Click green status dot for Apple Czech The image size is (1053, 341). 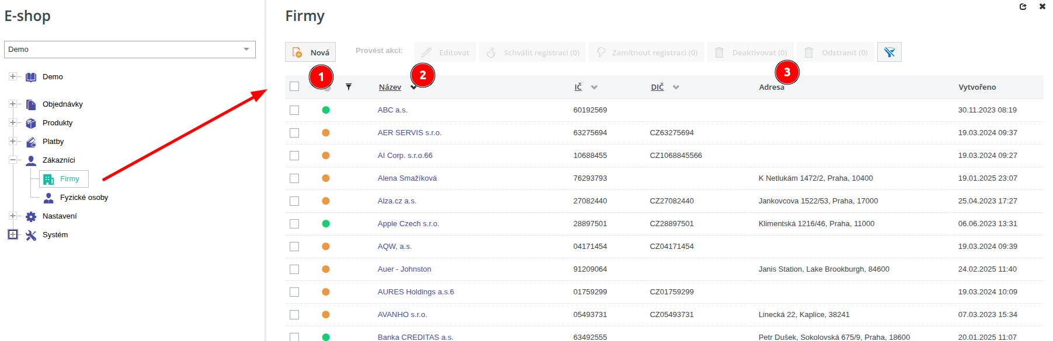coord(326,224)
